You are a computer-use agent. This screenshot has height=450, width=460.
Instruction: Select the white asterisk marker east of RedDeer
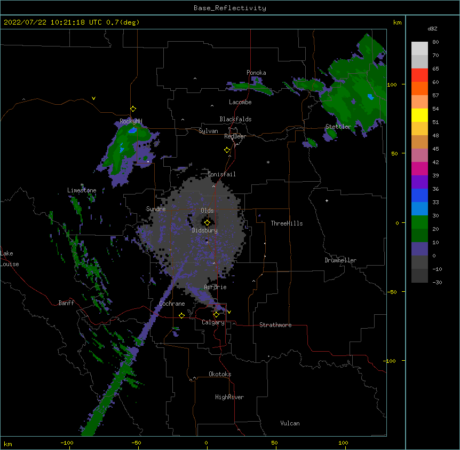coord(268,162)
